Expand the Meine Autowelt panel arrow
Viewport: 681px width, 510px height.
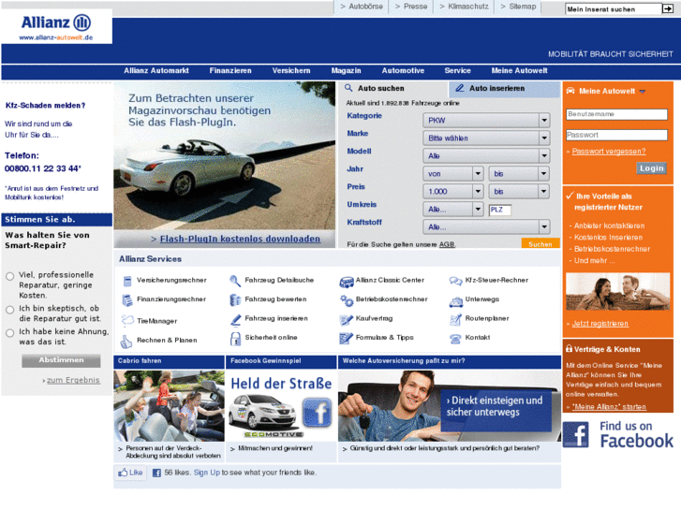[x=643, y=92]
